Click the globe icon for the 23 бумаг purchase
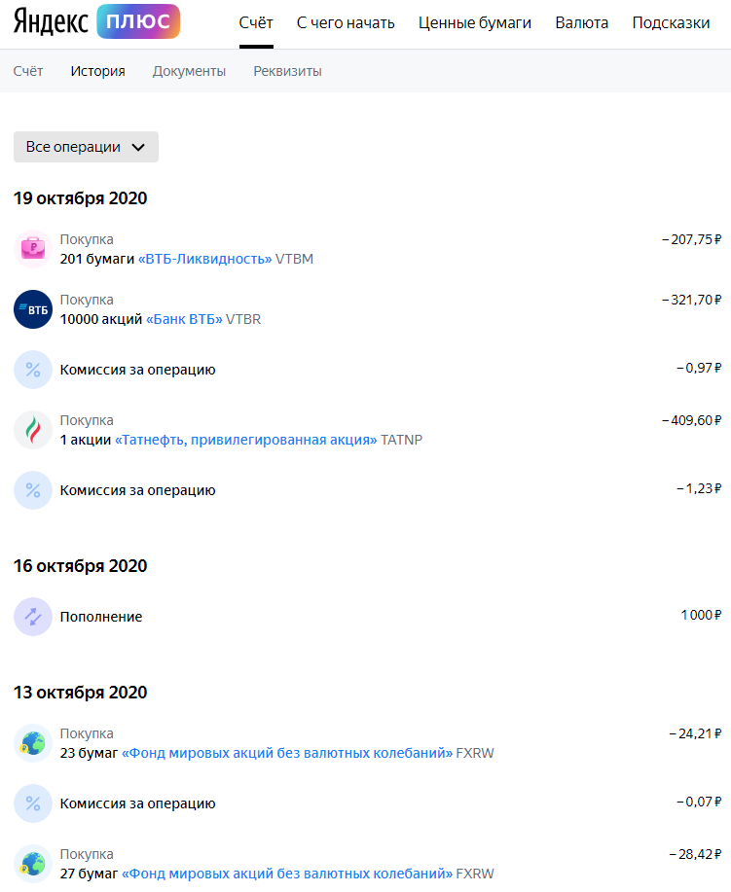 click(x=33, y=743)
